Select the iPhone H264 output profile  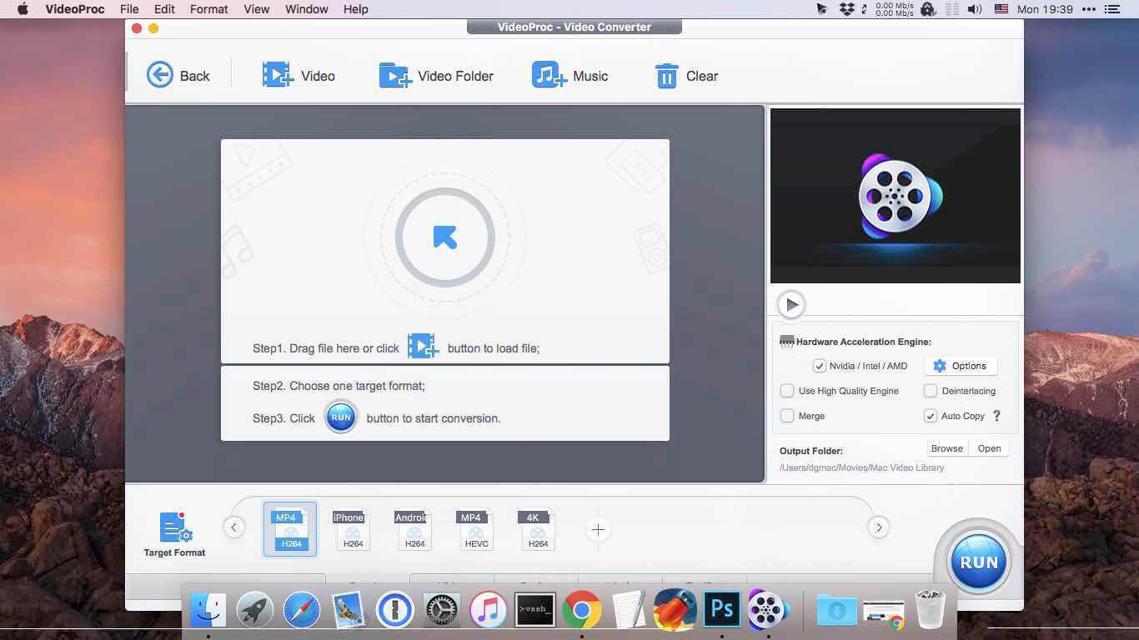coord(351,528)
